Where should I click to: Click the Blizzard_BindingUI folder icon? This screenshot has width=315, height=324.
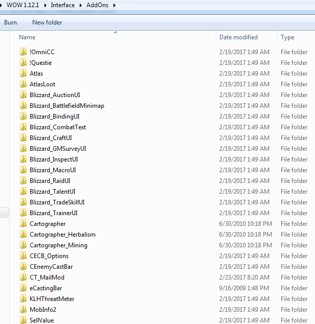[23, 117]
